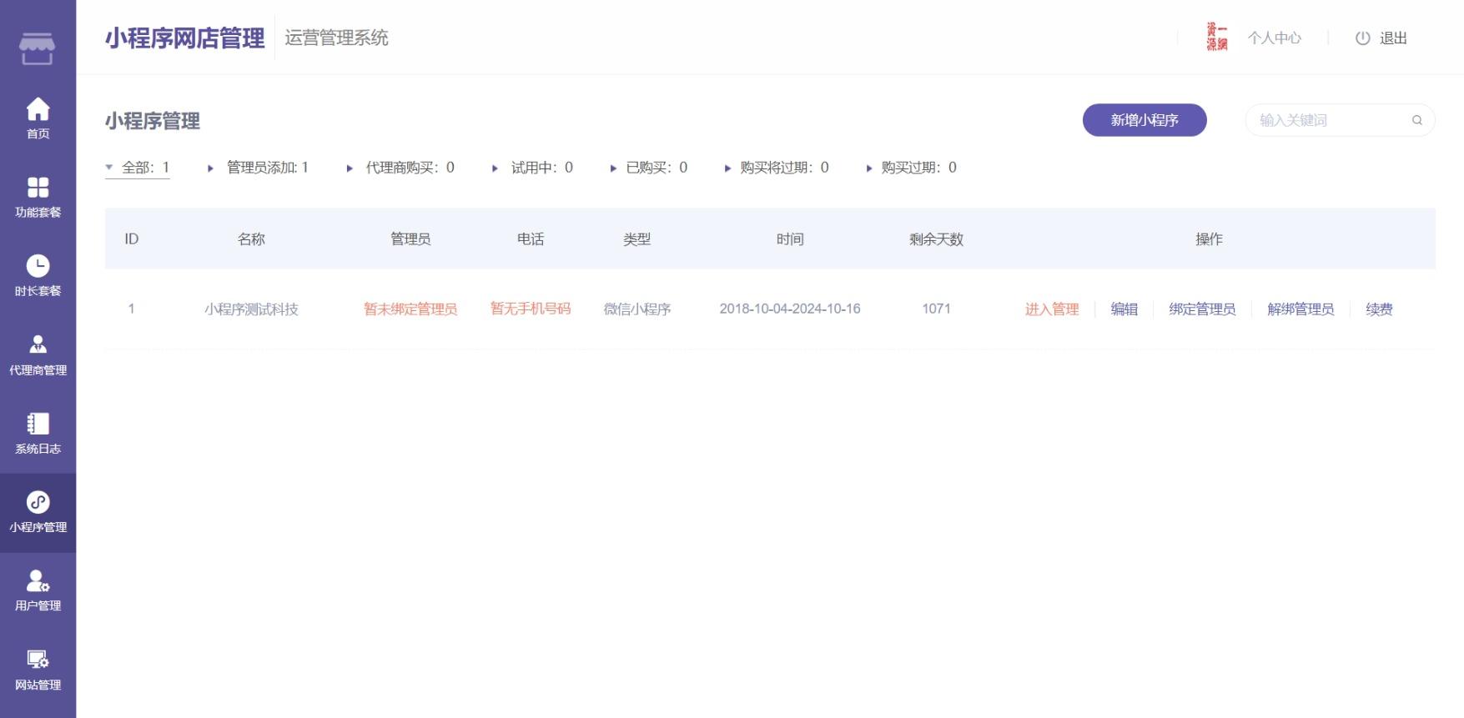Click the 名称 column header
The width and height of the screenshot is (1464, 718).
251,239
